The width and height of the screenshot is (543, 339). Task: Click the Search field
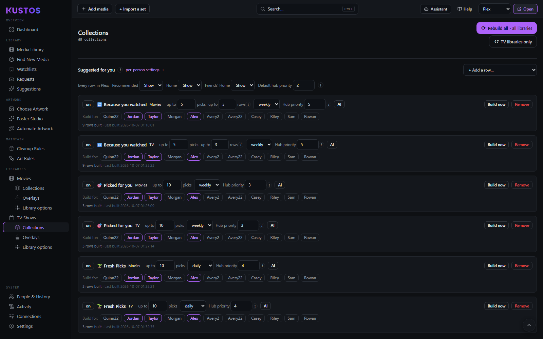coord(307,9)
